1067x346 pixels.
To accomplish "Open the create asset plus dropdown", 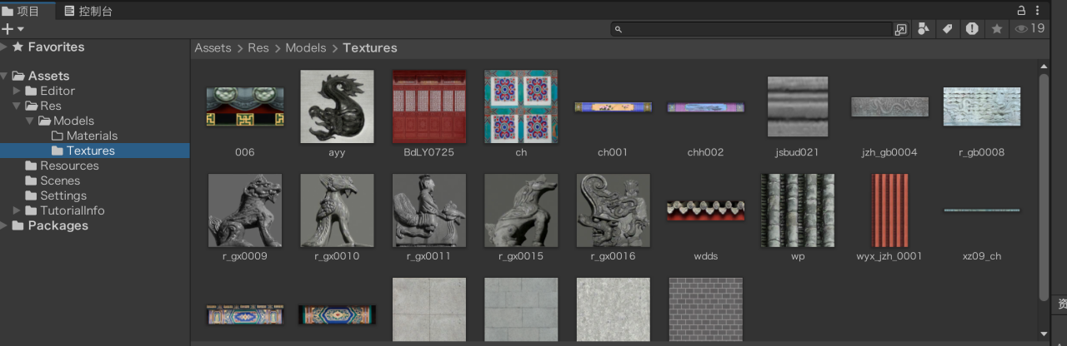I will coord(13,29).
